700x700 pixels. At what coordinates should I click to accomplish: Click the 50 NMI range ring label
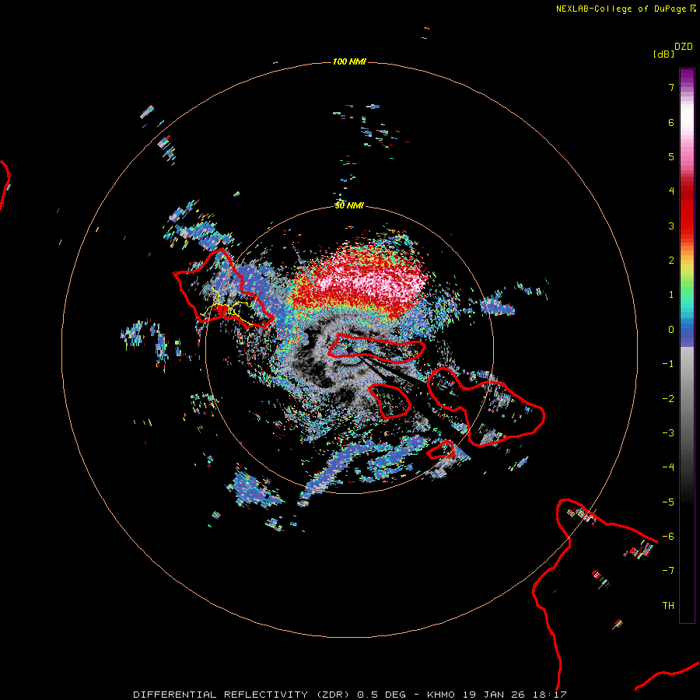[x=349, y=205]
